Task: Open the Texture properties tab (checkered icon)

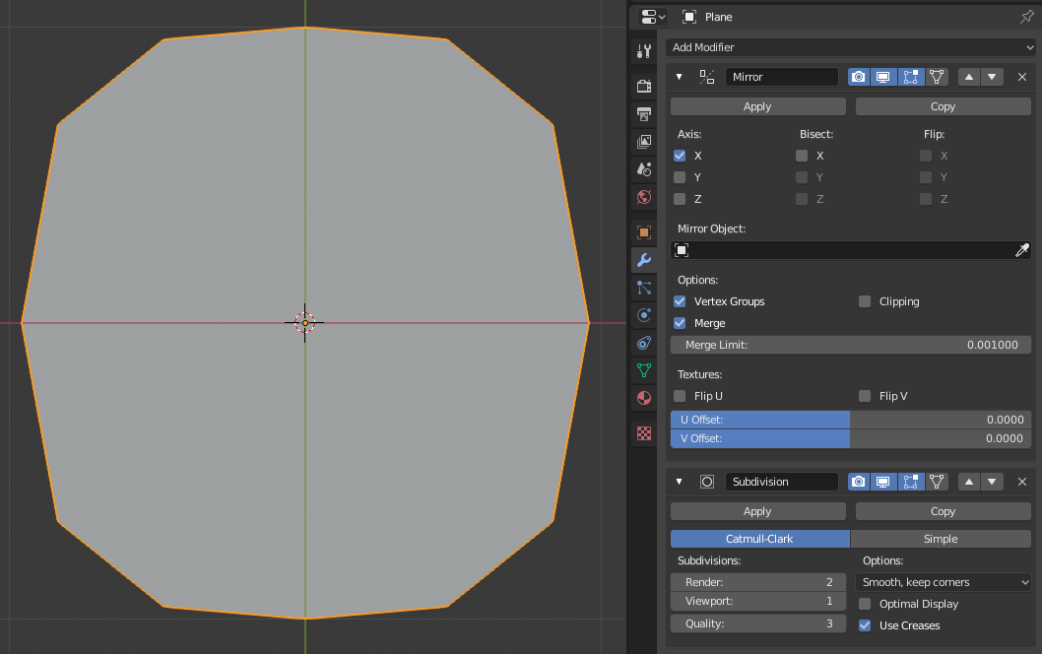Action: pos(643,433)
